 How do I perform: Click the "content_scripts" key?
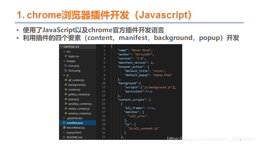click(x=132, y=100)
